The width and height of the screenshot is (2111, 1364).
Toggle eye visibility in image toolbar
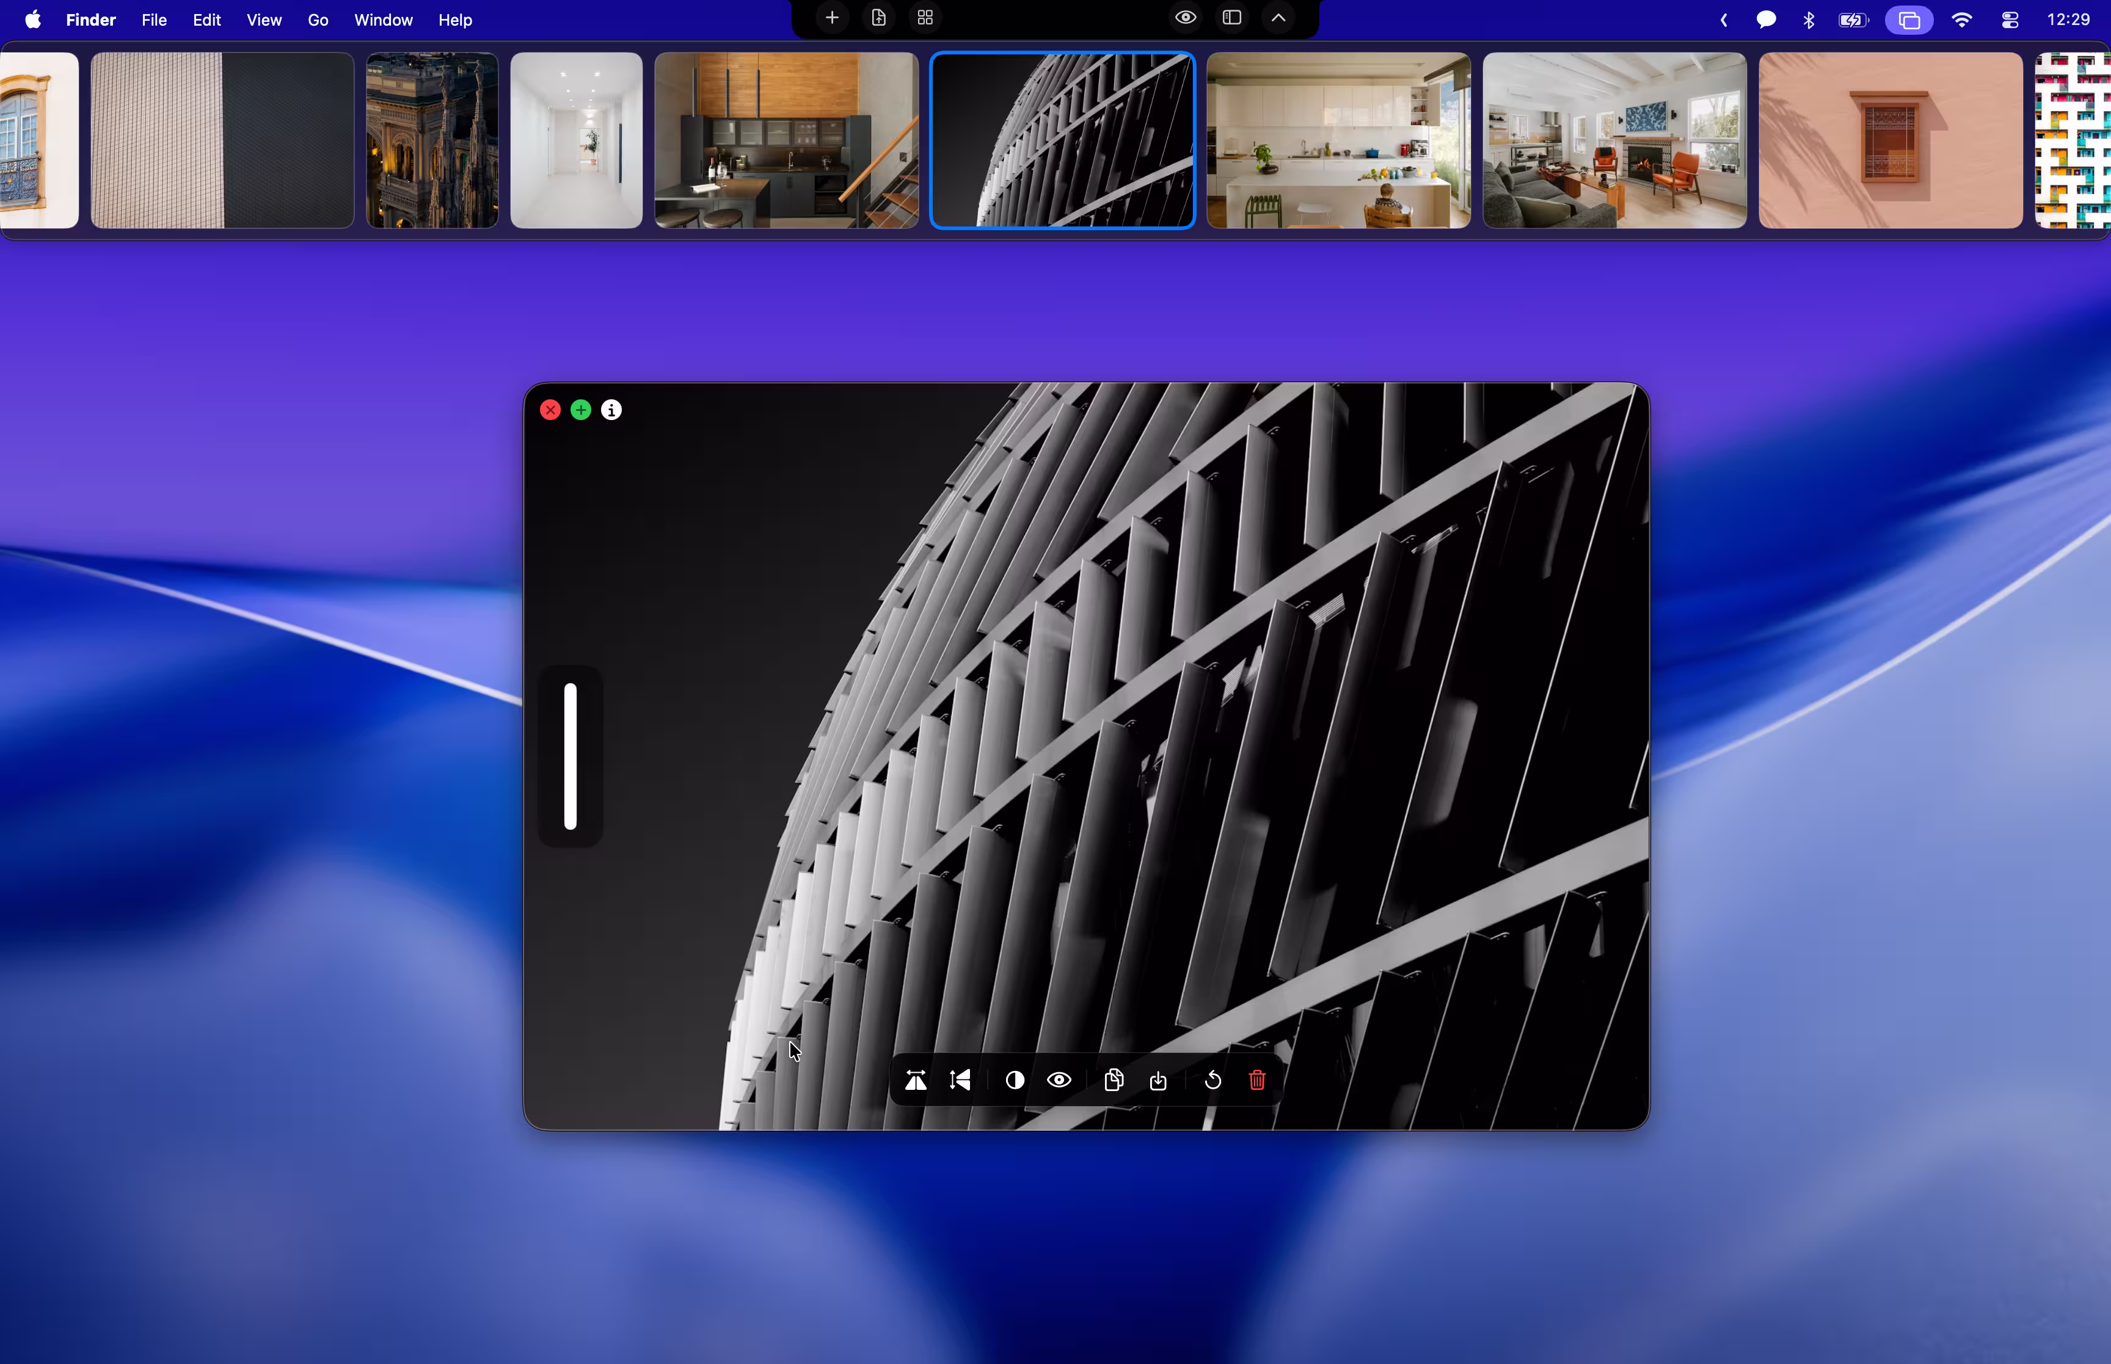(1060, 1079)
